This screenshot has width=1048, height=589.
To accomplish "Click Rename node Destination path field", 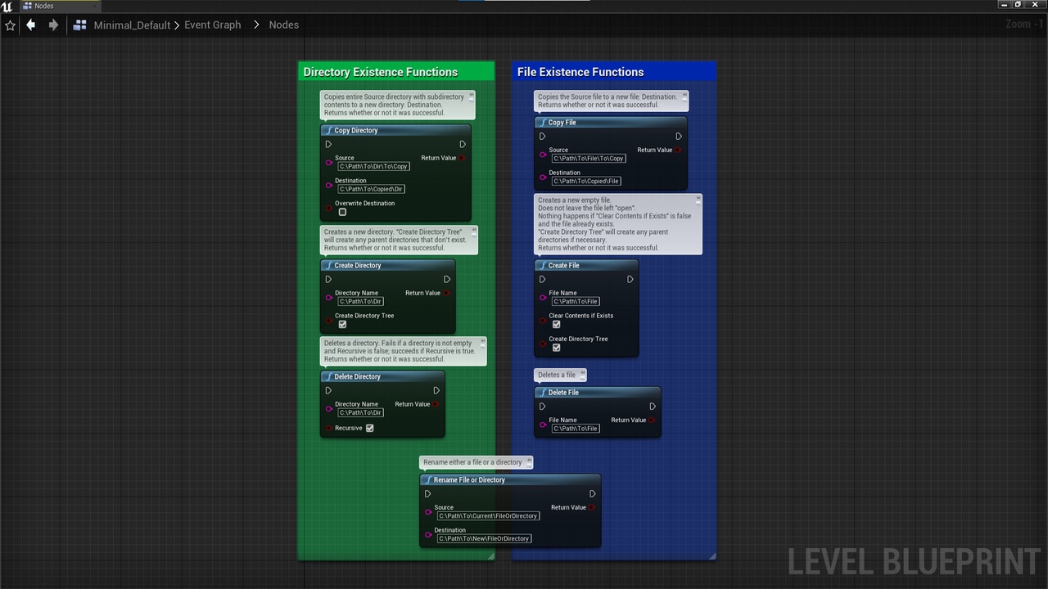I will coord(484,538).
